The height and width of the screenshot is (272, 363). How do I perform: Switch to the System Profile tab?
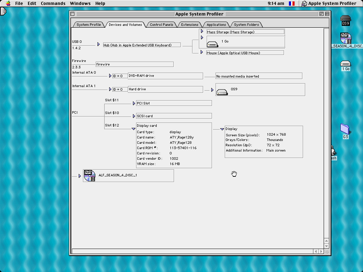[x=89, y=24]
